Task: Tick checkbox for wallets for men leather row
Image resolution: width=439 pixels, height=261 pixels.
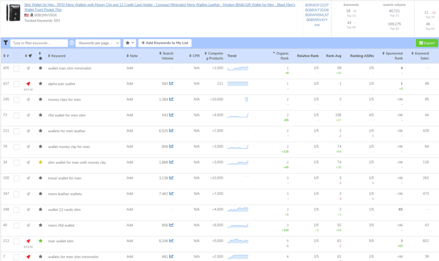Action: click(16, 131)
